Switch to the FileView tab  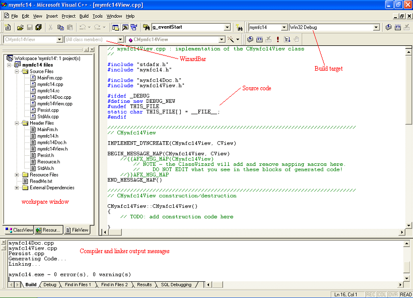77,230
